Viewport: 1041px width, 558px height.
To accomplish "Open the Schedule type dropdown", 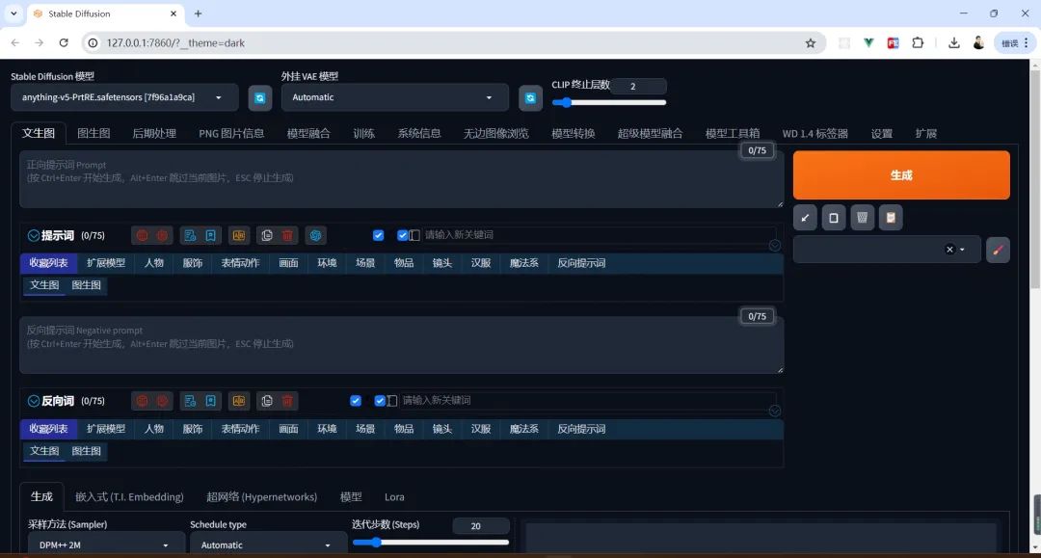I will click(268, 545).
